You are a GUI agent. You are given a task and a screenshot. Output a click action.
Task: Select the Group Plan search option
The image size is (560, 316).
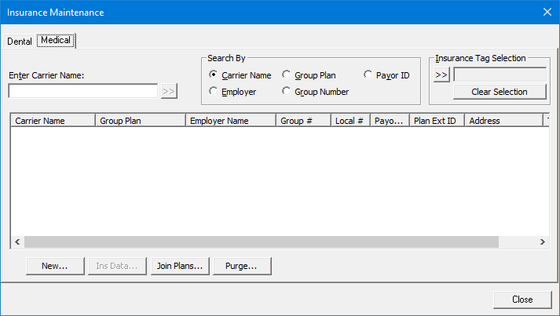coord(287,75)
